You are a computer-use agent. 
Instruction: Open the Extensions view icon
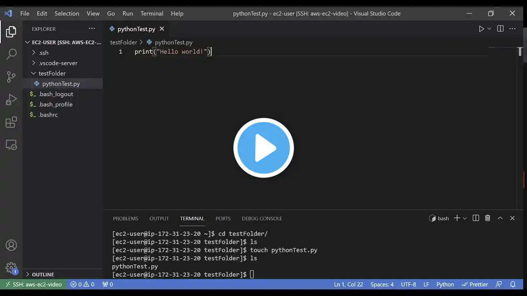point(11,122)
